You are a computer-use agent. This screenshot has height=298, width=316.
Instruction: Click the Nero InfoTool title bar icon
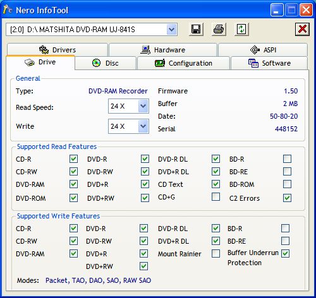coord(8,10)
